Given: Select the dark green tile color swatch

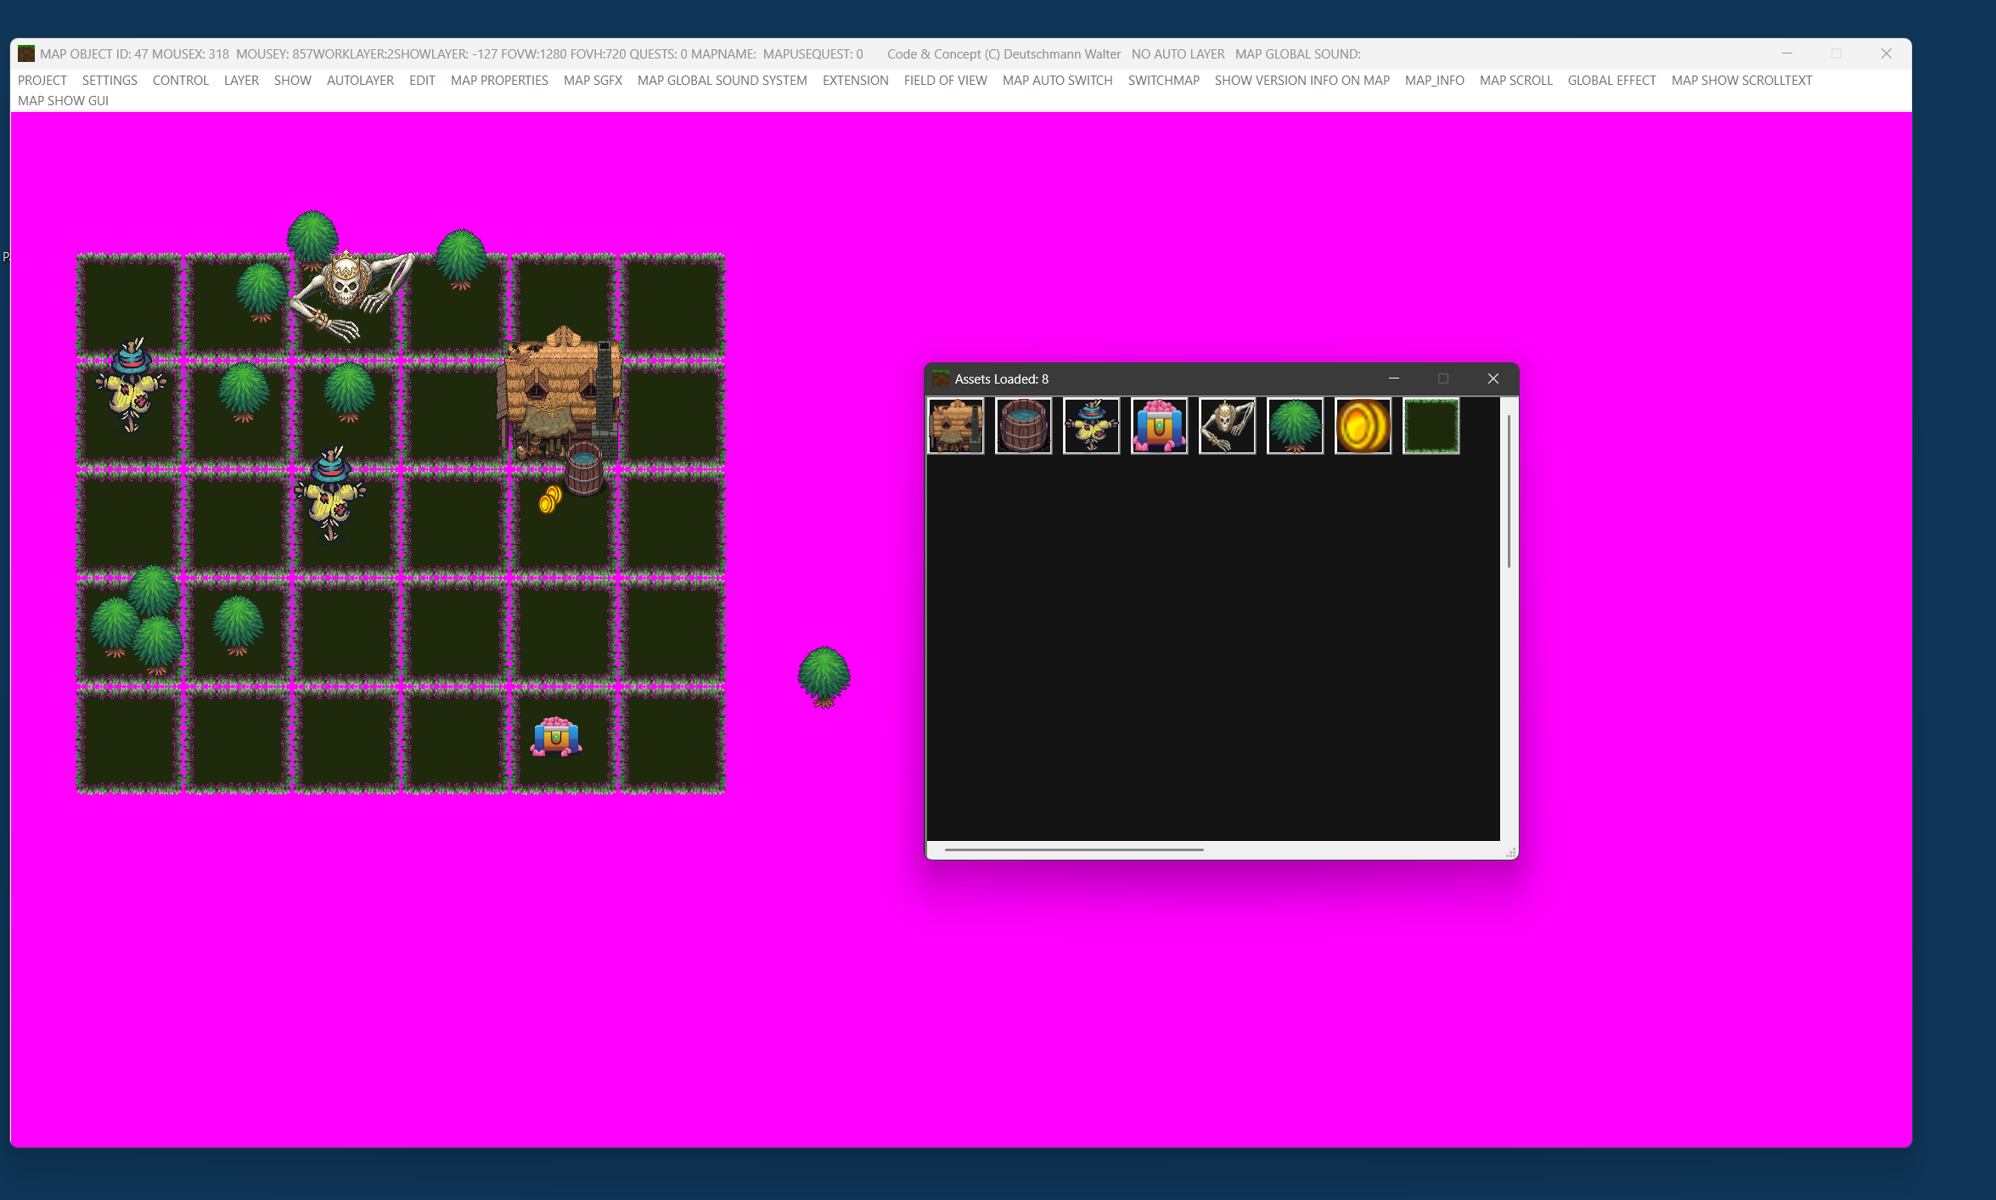Looking at the screenshot, I should [x=1431, y=425].
